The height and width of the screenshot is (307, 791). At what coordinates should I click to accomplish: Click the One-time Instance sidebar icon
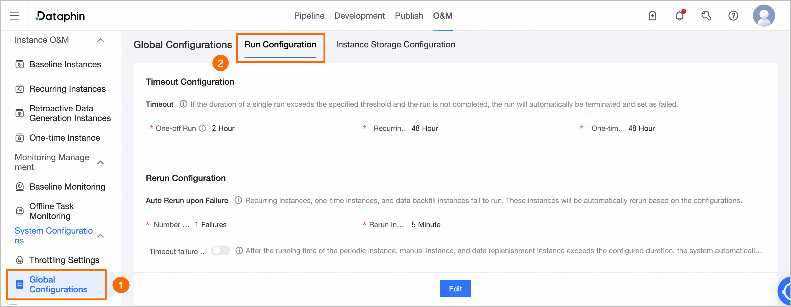pyautogui.click(x=20, y=138)
